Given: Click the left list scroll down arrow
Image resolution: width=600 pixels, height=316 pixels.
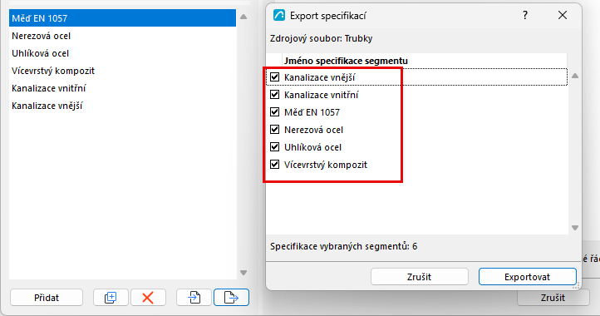Looking at the screenshot, I should coord(243,273).
